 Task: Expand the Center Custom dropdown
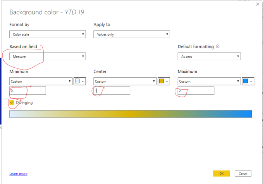125,81
